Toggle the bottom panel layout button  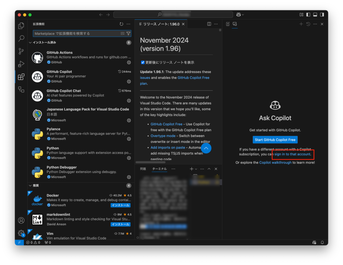click(315, 15)
